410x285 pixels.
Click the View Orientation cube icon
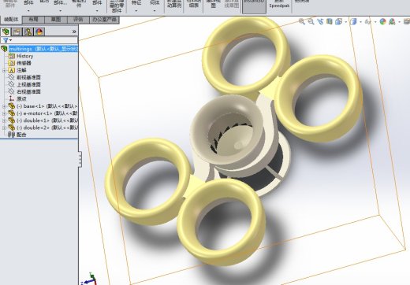339,21
